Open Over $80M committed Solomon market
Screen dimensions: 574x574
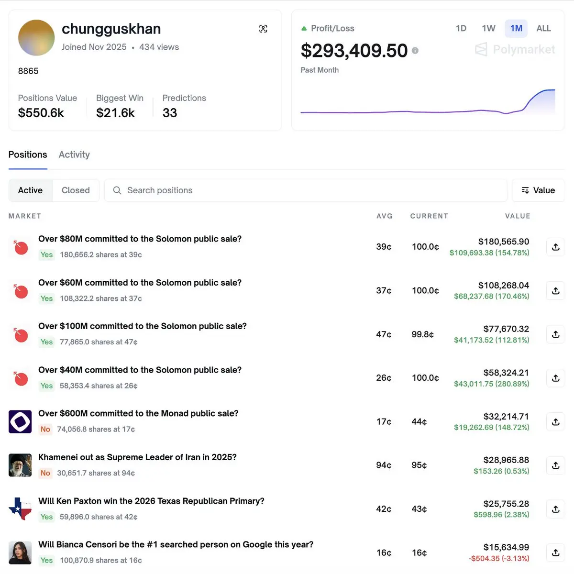(140, 239)
